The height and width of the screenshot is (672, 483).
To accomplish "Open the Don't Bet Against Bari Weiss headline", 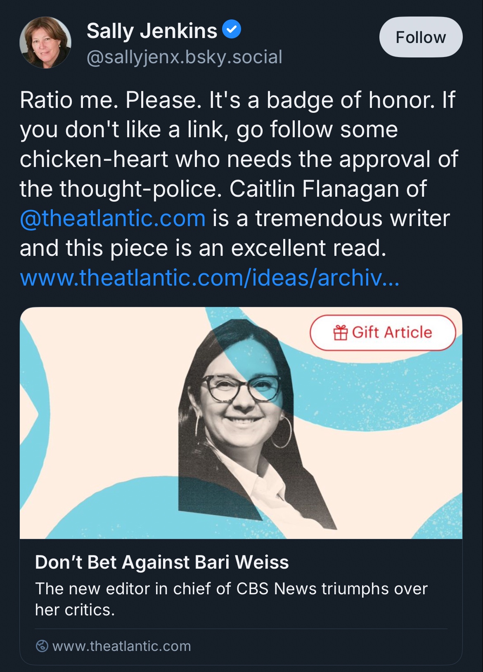I will (162, 562).
